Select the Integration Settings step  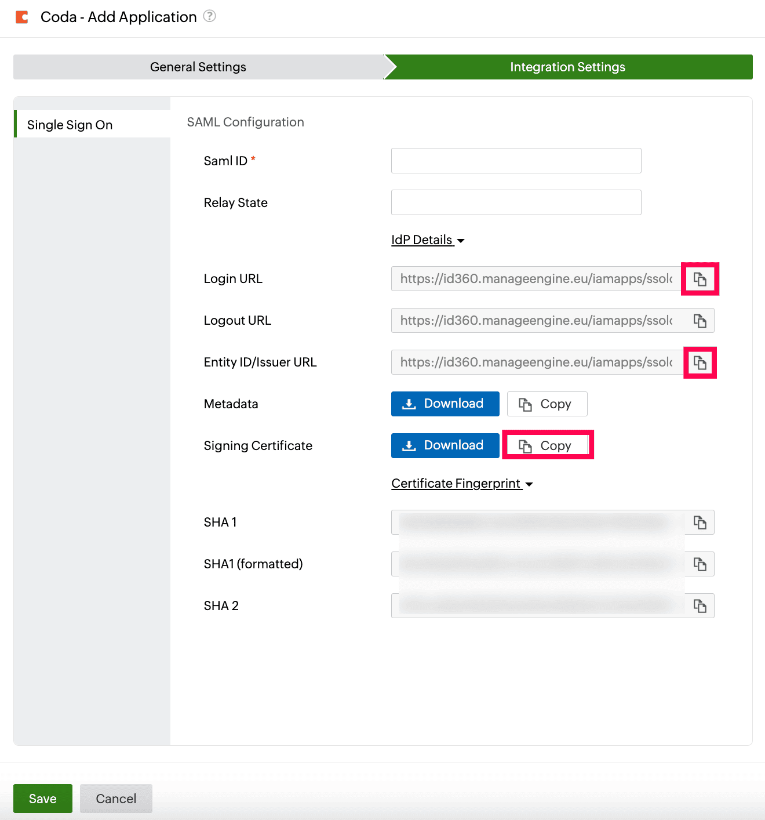(568, 67)
